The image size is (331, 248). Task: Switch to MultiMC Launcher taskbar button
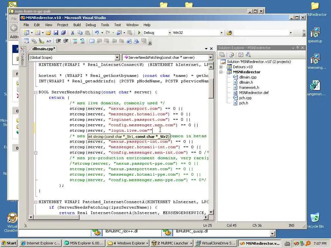(172, 243)
